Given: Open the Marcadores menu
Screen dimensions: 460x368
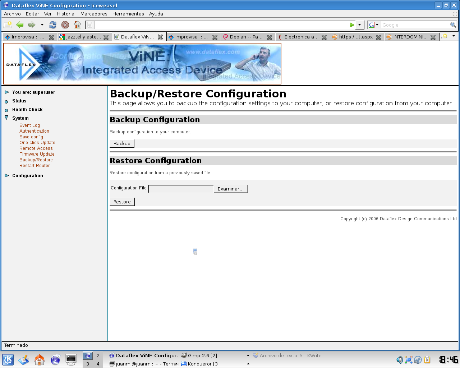Looking at the screenshot, I should (94, 14).
